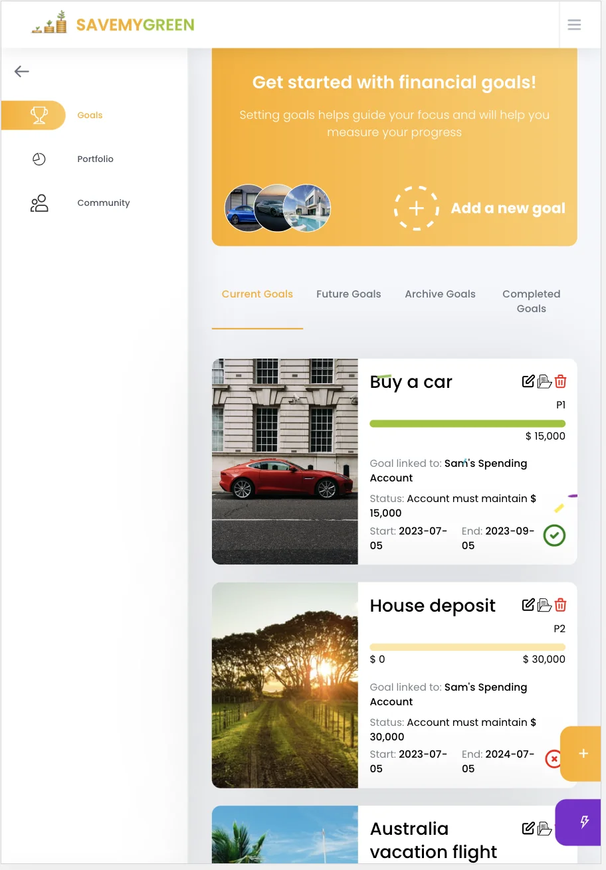Edit the House deposit goal
606x870 pixels.
click(528, 605)
